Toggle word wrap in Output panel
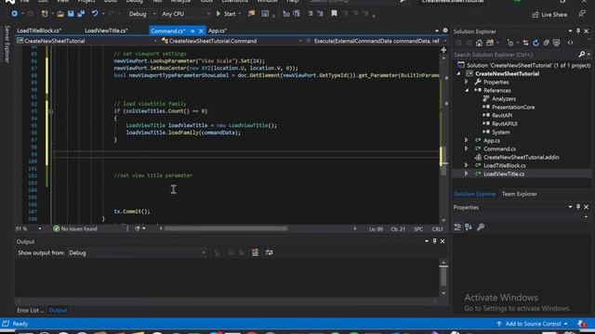 coord(269,252)
